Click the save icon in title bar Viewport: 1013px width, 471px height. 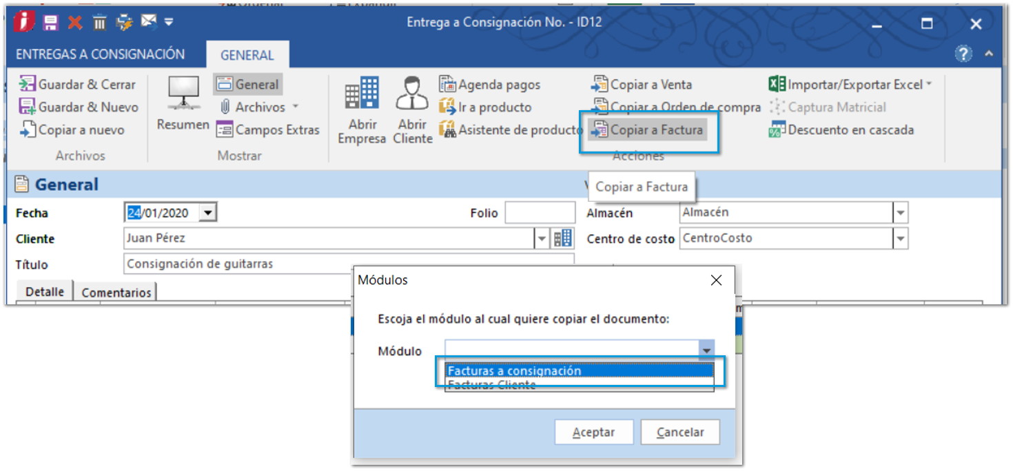(x=50, y=23)
